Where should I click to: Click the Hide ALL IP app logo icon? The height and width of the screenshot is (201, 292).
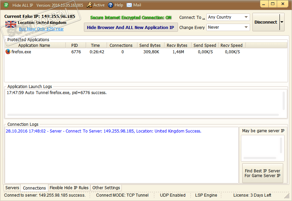pos(6,5)
